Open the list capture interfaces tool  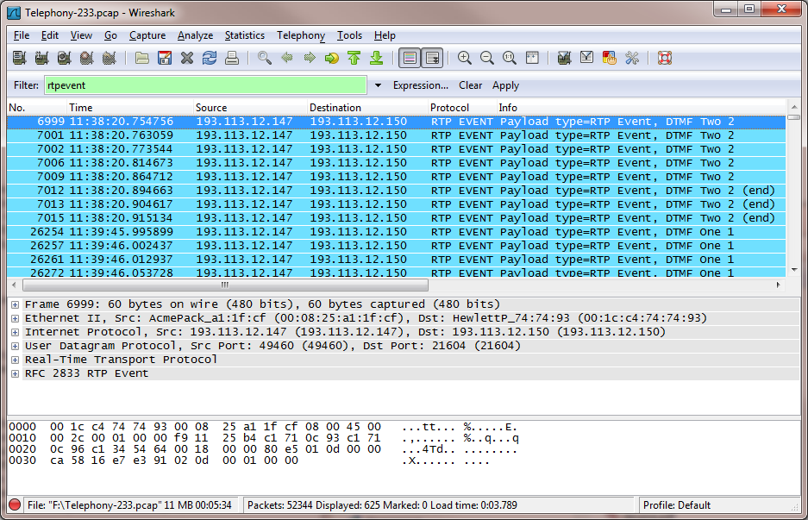20,58
